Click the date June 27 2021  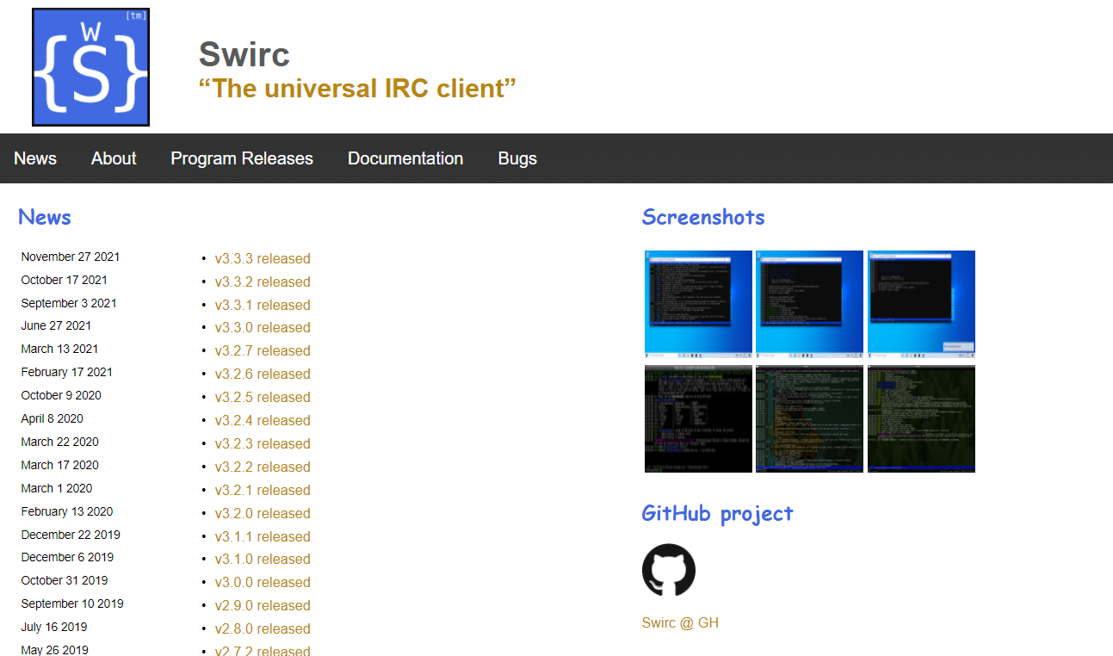point(56,325)
